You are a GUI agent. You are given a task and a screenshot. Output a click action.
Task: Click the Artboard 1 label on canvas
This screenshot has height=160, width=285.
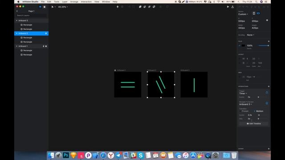[x=122, y=70]
